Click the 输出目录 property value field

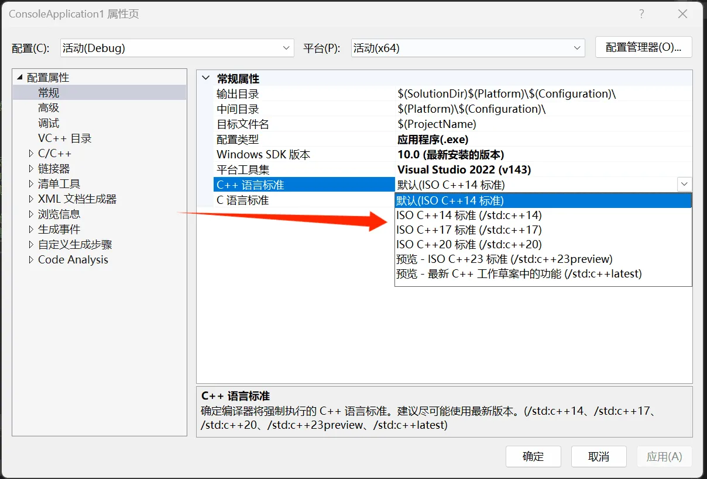click(541, 93)
